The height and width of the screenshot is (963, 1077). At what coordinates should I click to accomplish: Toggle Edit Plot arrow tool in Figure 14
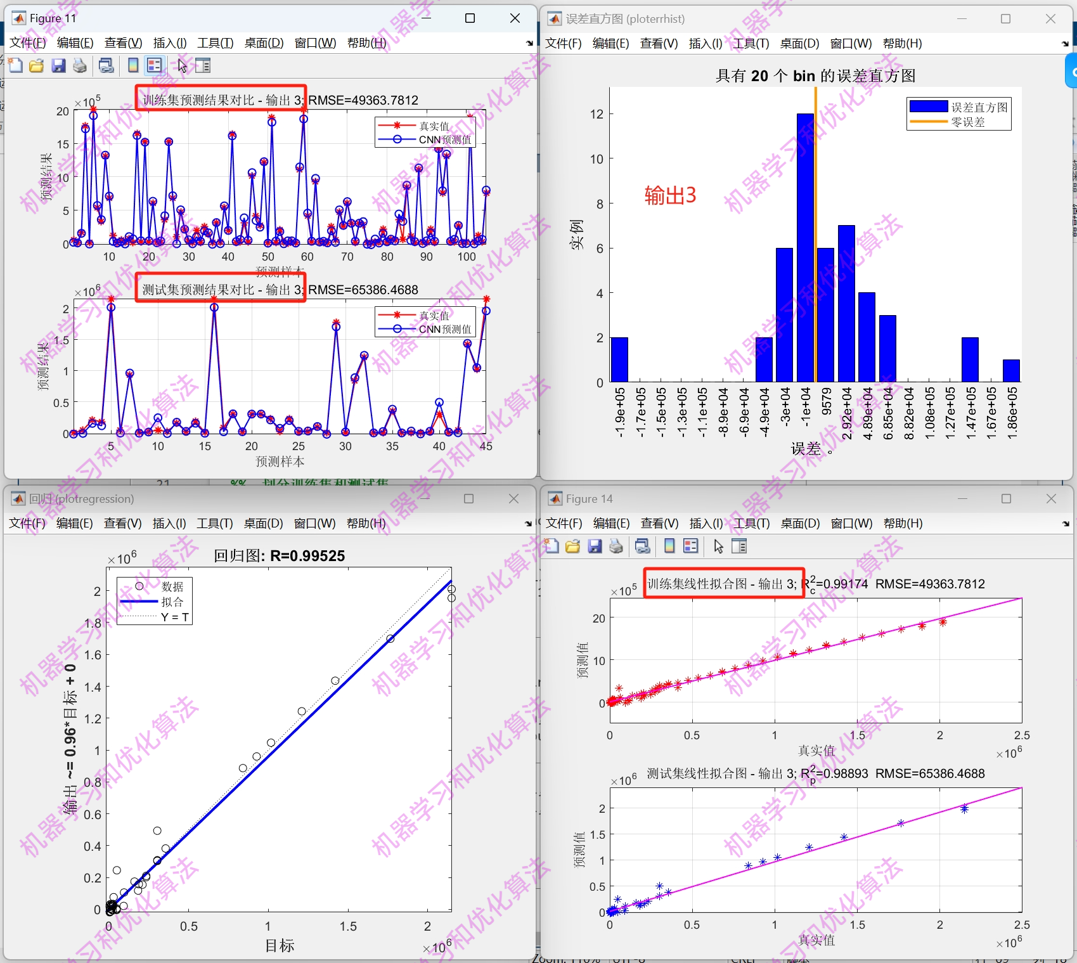pos(718,546)
